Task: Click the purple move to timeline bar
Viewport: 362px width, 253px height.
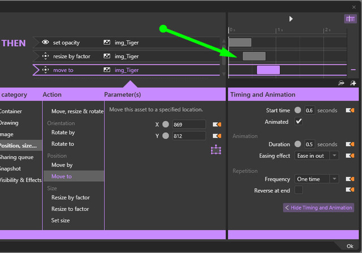Action: 268,69
